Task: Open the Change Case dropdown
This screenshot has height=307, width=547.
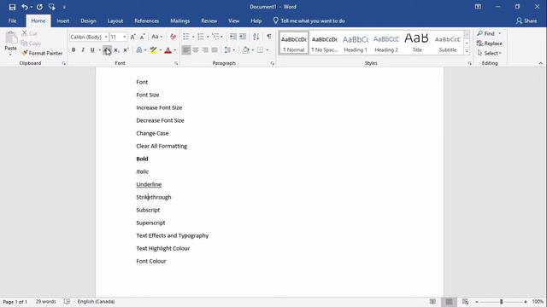Action: pyautogui.click(x=156, y=37)
